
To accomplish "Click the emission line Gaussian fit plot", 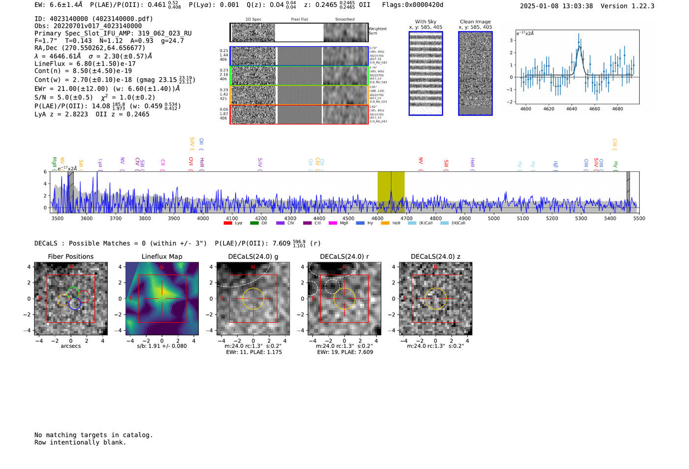I will point(577,67).
